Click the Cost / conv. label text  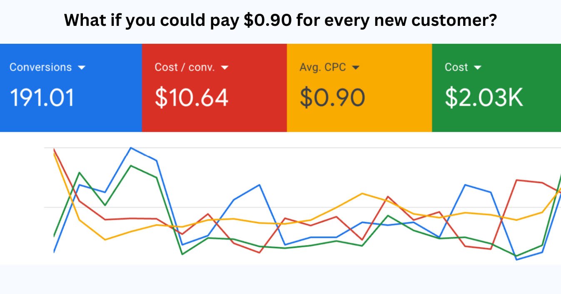pos(185,67)
